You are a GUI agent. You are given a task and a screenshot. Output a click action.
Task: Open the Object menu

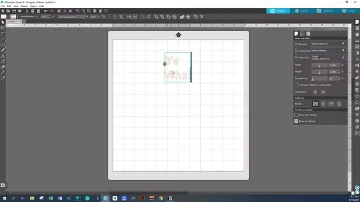[x=33, y=6]
